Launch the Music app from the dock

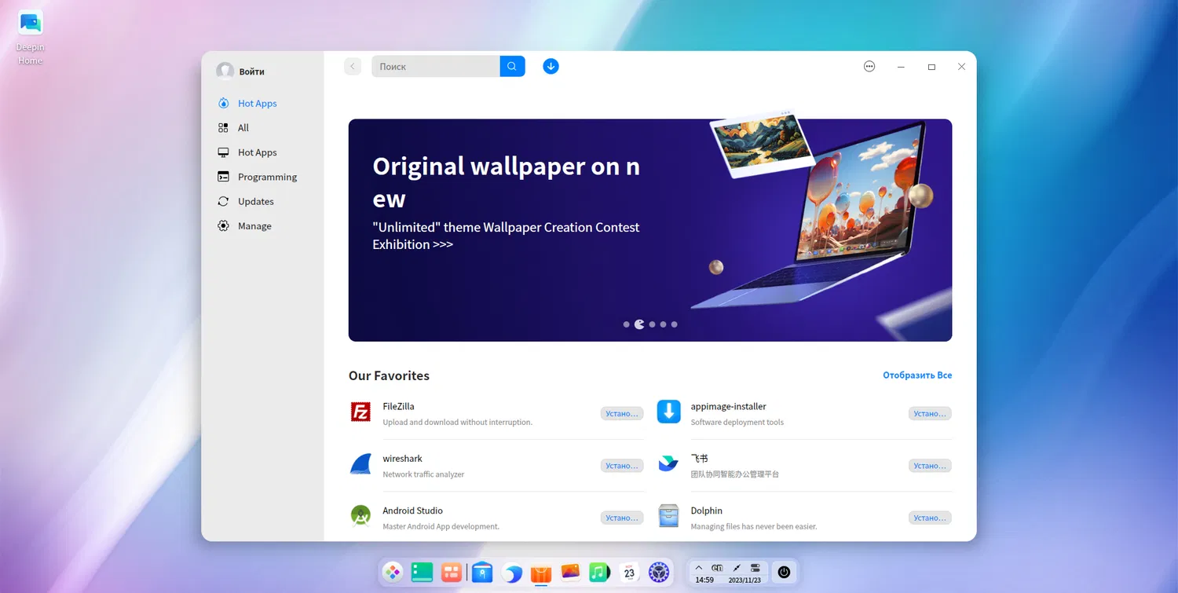(600, 573)
